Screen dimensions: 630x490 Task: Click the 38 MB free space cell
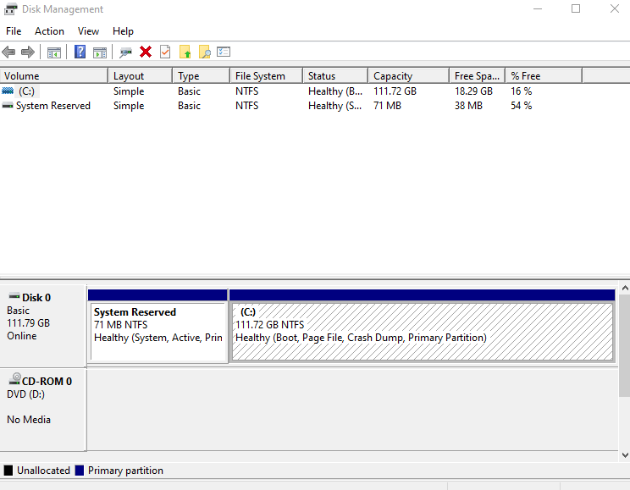click(x=468, y=106)
